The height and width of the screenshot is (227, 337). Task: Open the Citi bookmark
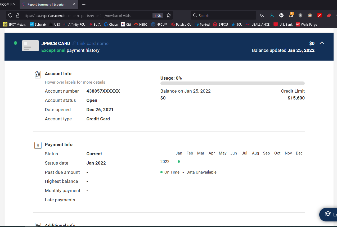[x=126, y=24]
